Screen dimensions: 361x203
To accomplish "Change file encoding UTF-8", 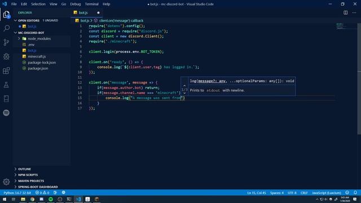I will (x=292, y=193).
